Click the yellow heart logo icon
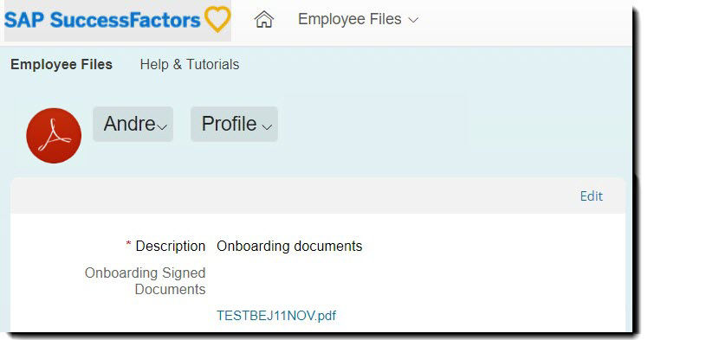This screenshot has height=340, width=719. click(x=217, y=19)
